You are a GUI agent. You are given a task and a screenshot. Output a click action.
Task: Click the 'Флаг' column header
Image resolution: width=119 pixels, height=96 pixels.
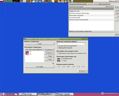point(27,49)
